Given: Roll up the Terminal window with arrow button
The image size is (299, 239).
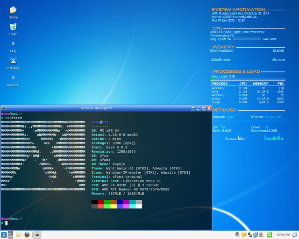Looking at the screenshot, I should 193,108.
